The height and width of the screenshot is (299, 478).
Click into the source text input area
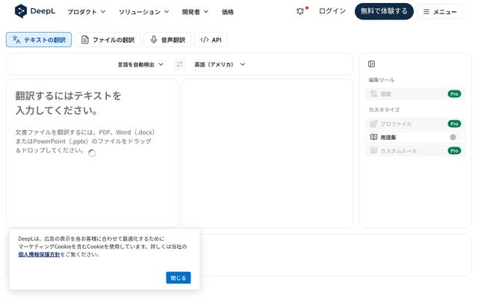[x=92, y=152]
